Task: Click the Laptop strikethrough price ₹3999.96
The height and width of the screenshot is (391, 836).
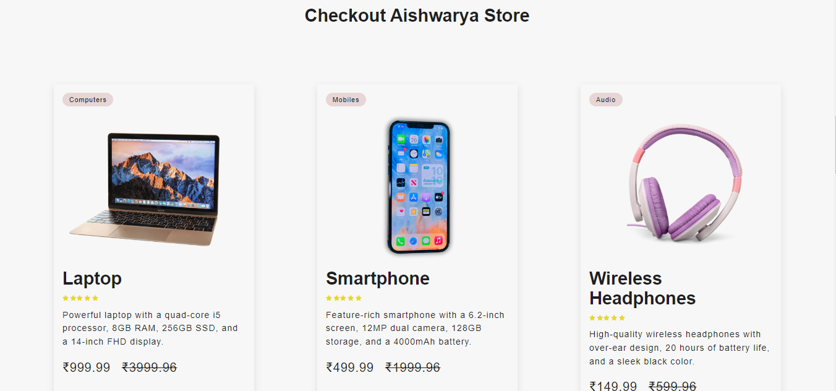Action: (x=150, y=367)
